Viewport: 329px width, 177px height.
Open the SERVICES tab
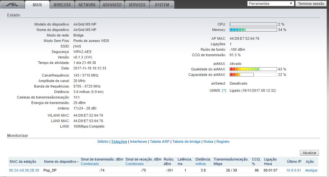(x=137, y=5)
